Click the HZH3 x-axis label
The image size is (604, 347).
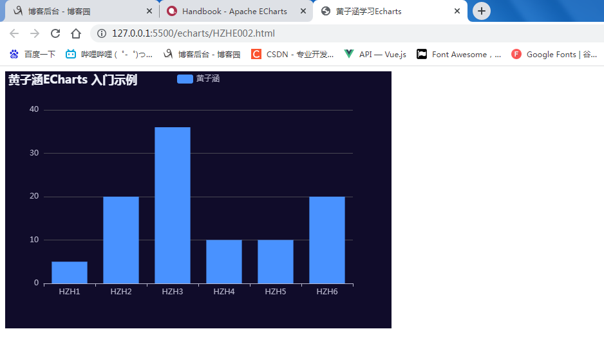(173, 292)
